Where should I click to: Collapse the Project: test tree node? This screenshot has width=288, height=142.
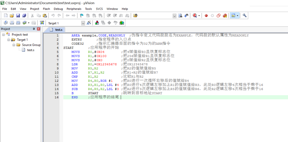pyautogui.click(x=3, y=34)
